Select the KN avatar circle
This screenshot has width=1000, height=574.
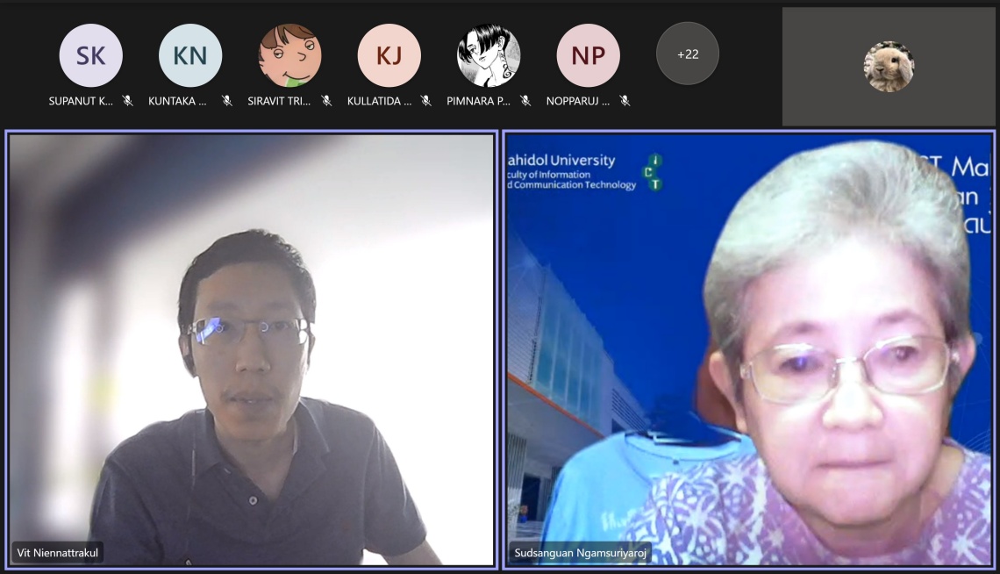coord(189,55)
